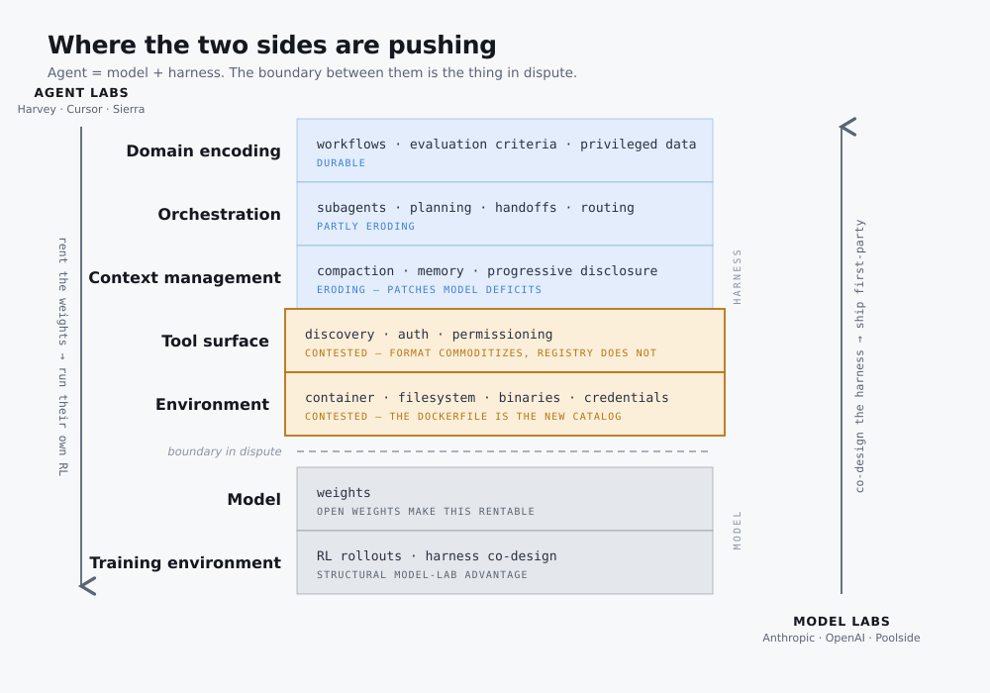Click the vertical HARNESS label

[x=737, y=276]
